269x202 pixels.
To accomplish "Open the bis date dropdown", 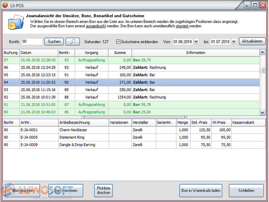I will pos(234,42).
